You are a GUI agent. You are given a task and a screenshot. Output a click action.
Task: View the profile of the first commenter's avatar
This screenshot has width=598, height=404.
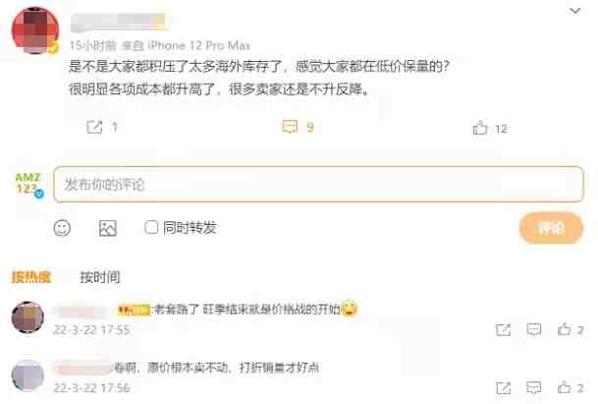tap(27, 317)
